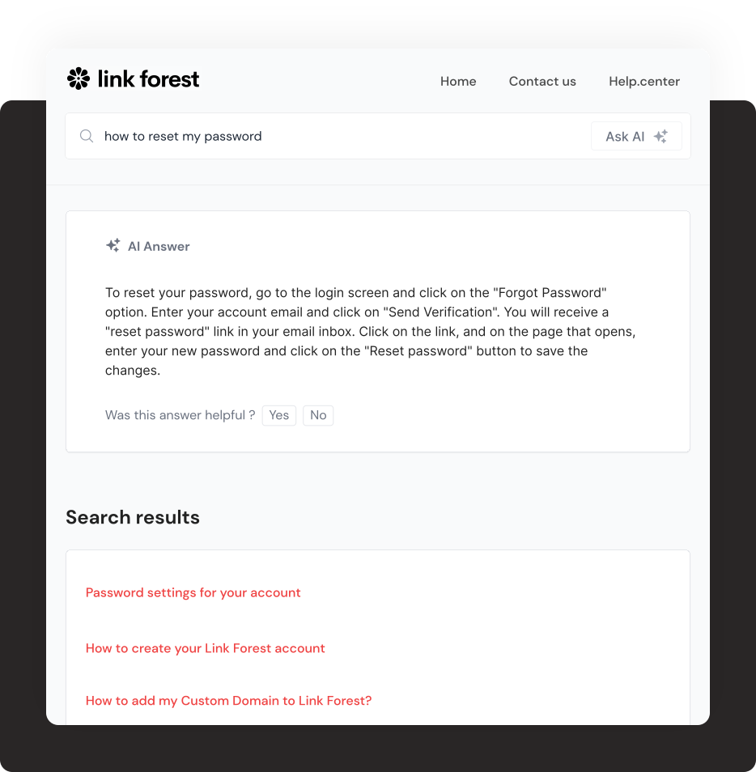Click the sparkle icon beside AI Answer
The image size is (756, 772).
click(113, 245)
